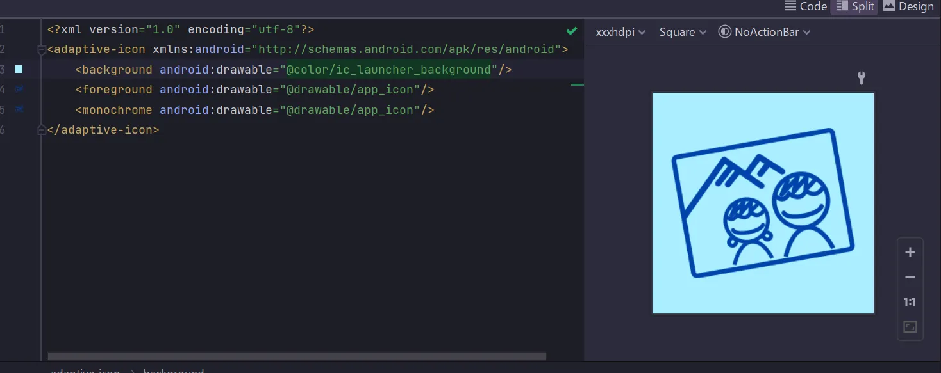Click the fold marker at closing adaptive-icon tag
Viewport: 941px width, 373px height.
pos(42,130)
